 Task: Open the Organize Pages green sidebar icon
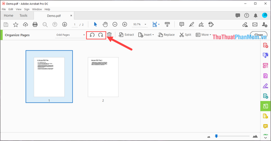pos(266,106)
